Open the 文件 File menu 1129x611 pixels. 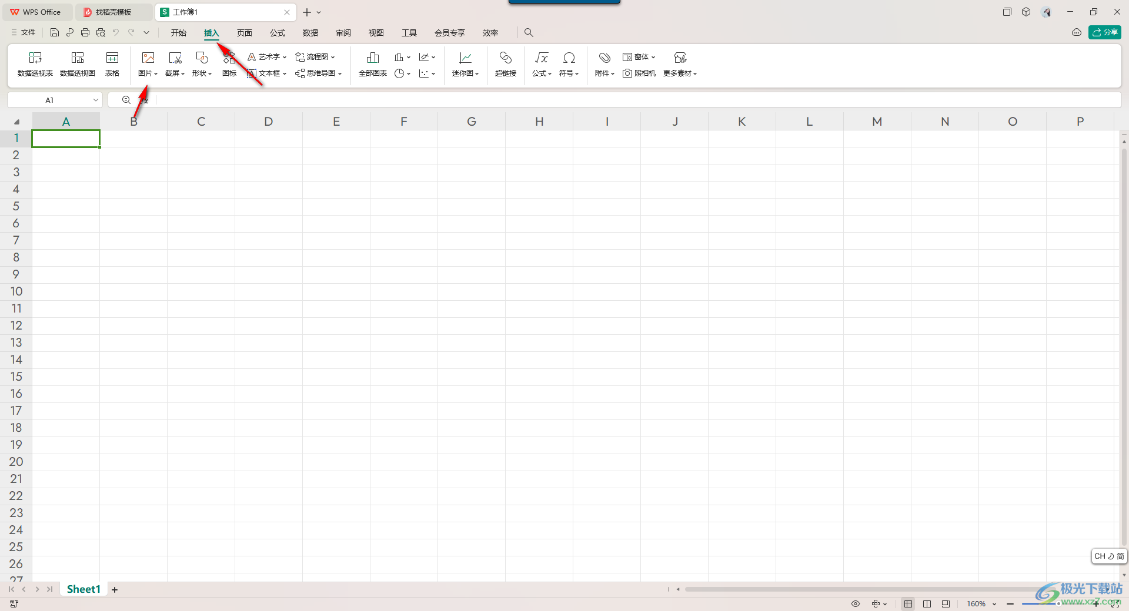pos(24,33)
